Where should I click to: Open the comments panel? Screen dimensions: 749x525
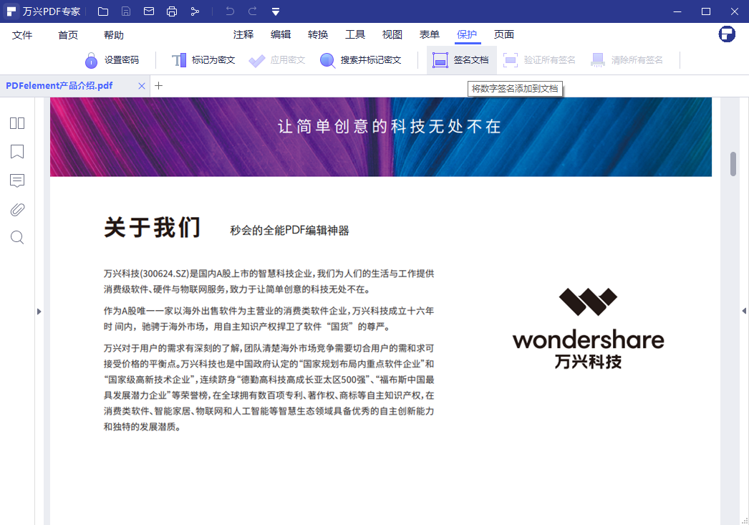(17, 180)
